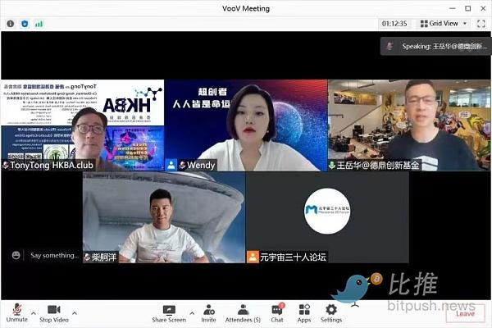Click the meeting timer 01:12:35
Screen dimensions: 492x328
click(394, 24)
